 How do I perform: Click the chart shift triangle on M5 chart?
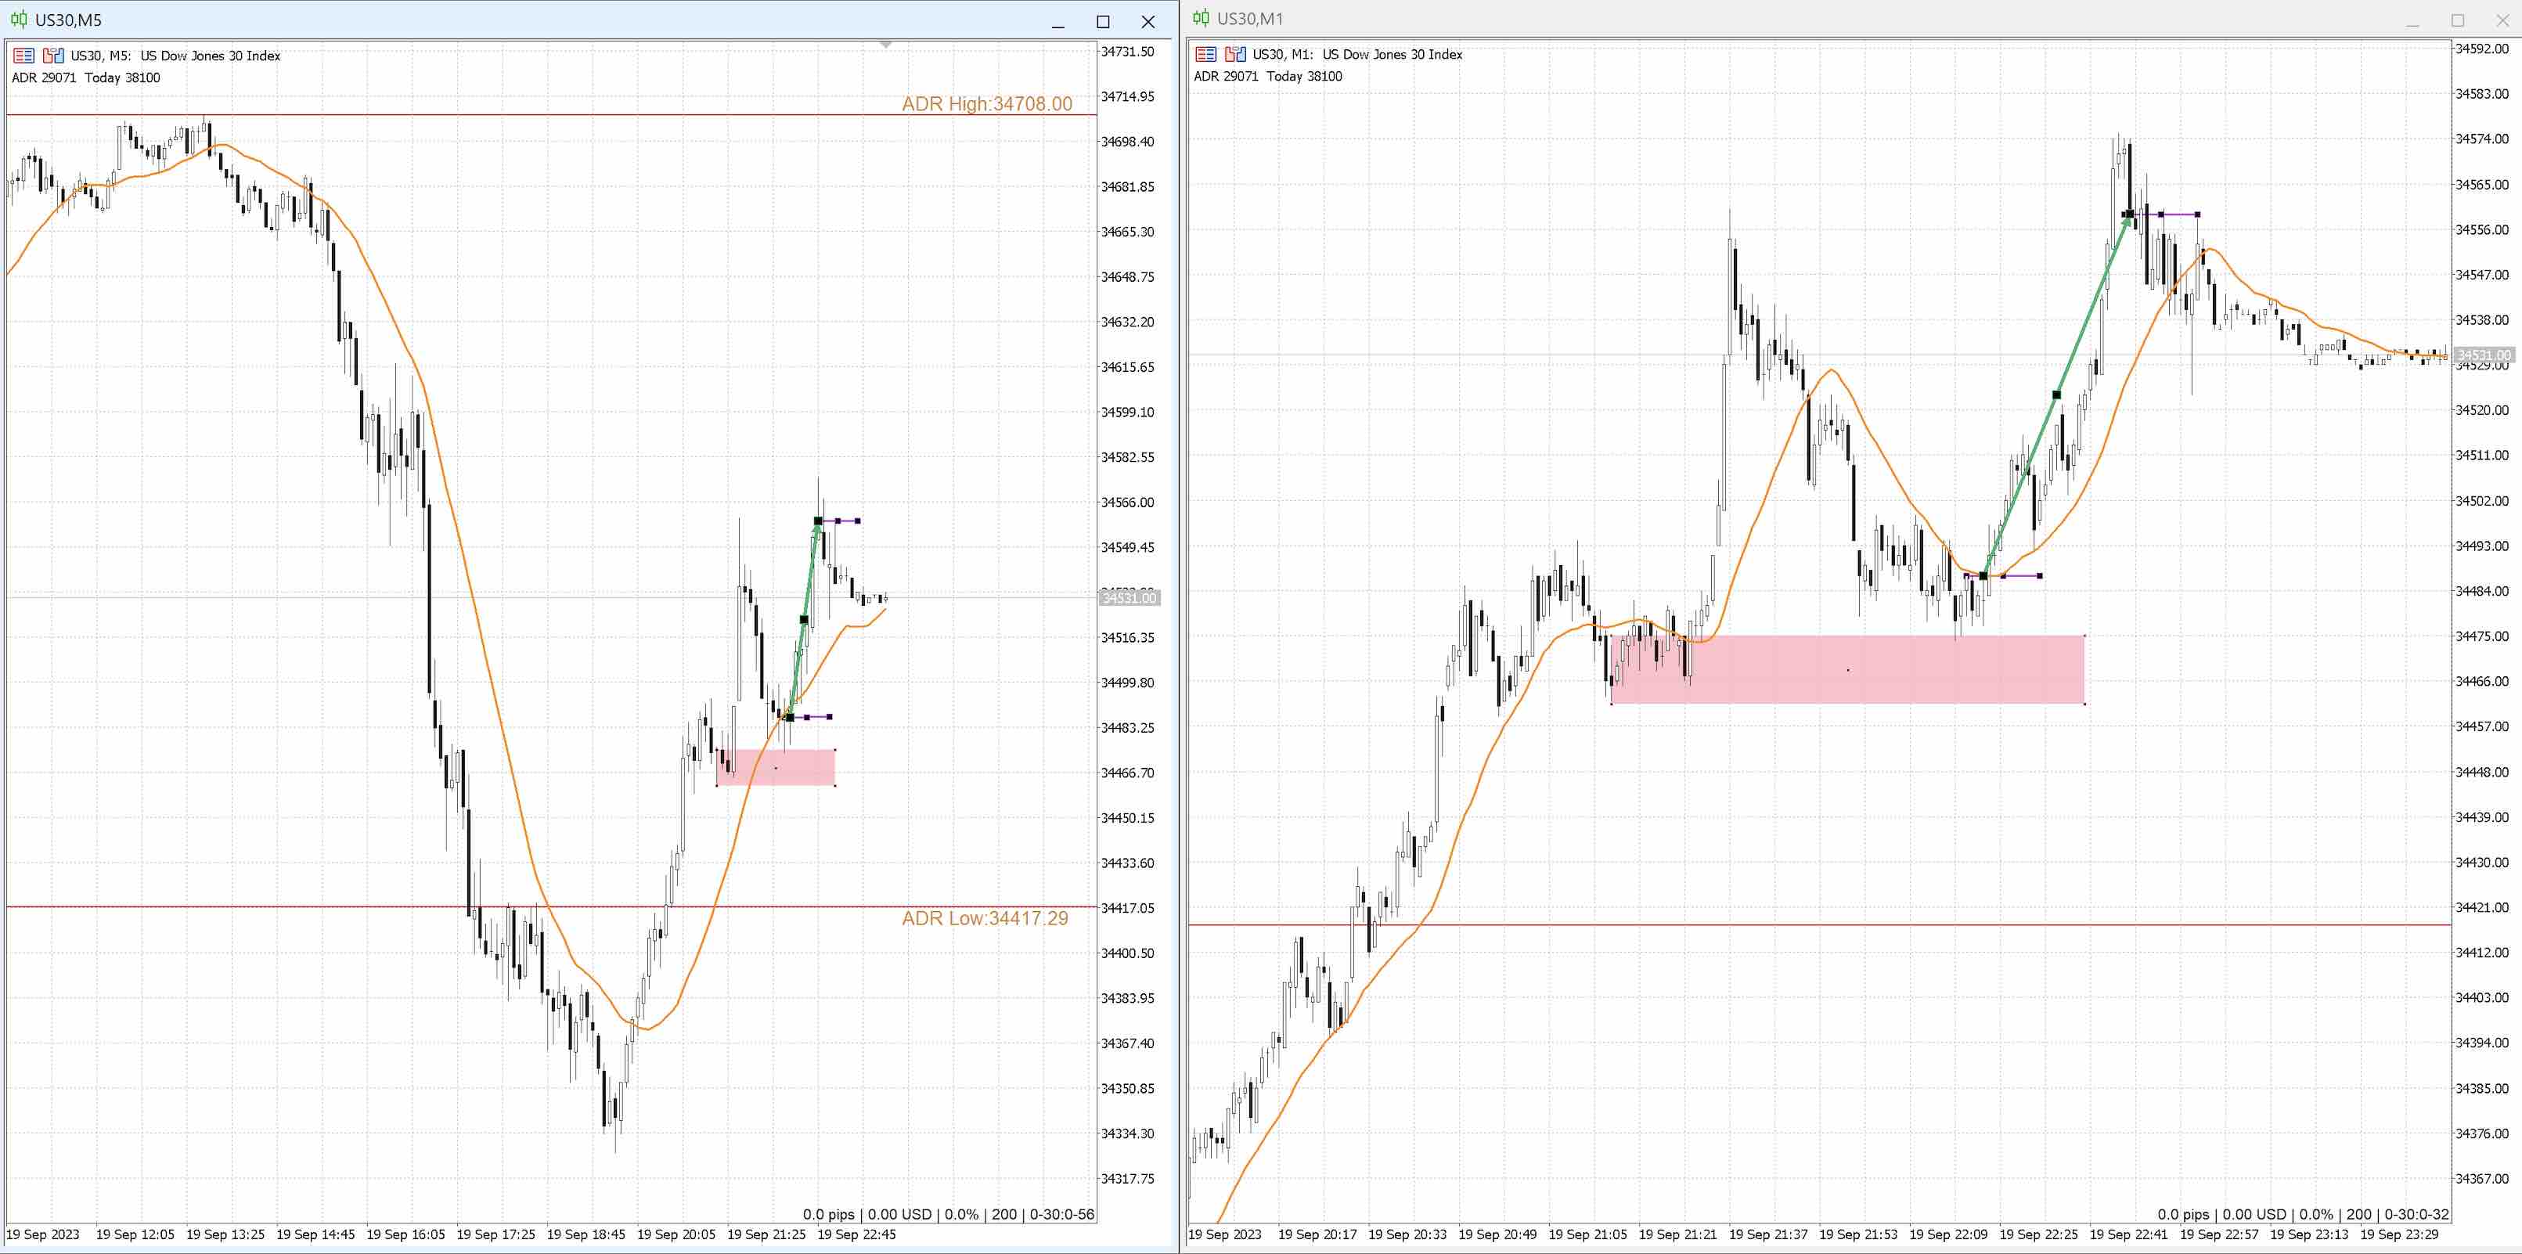pos(885,45)
